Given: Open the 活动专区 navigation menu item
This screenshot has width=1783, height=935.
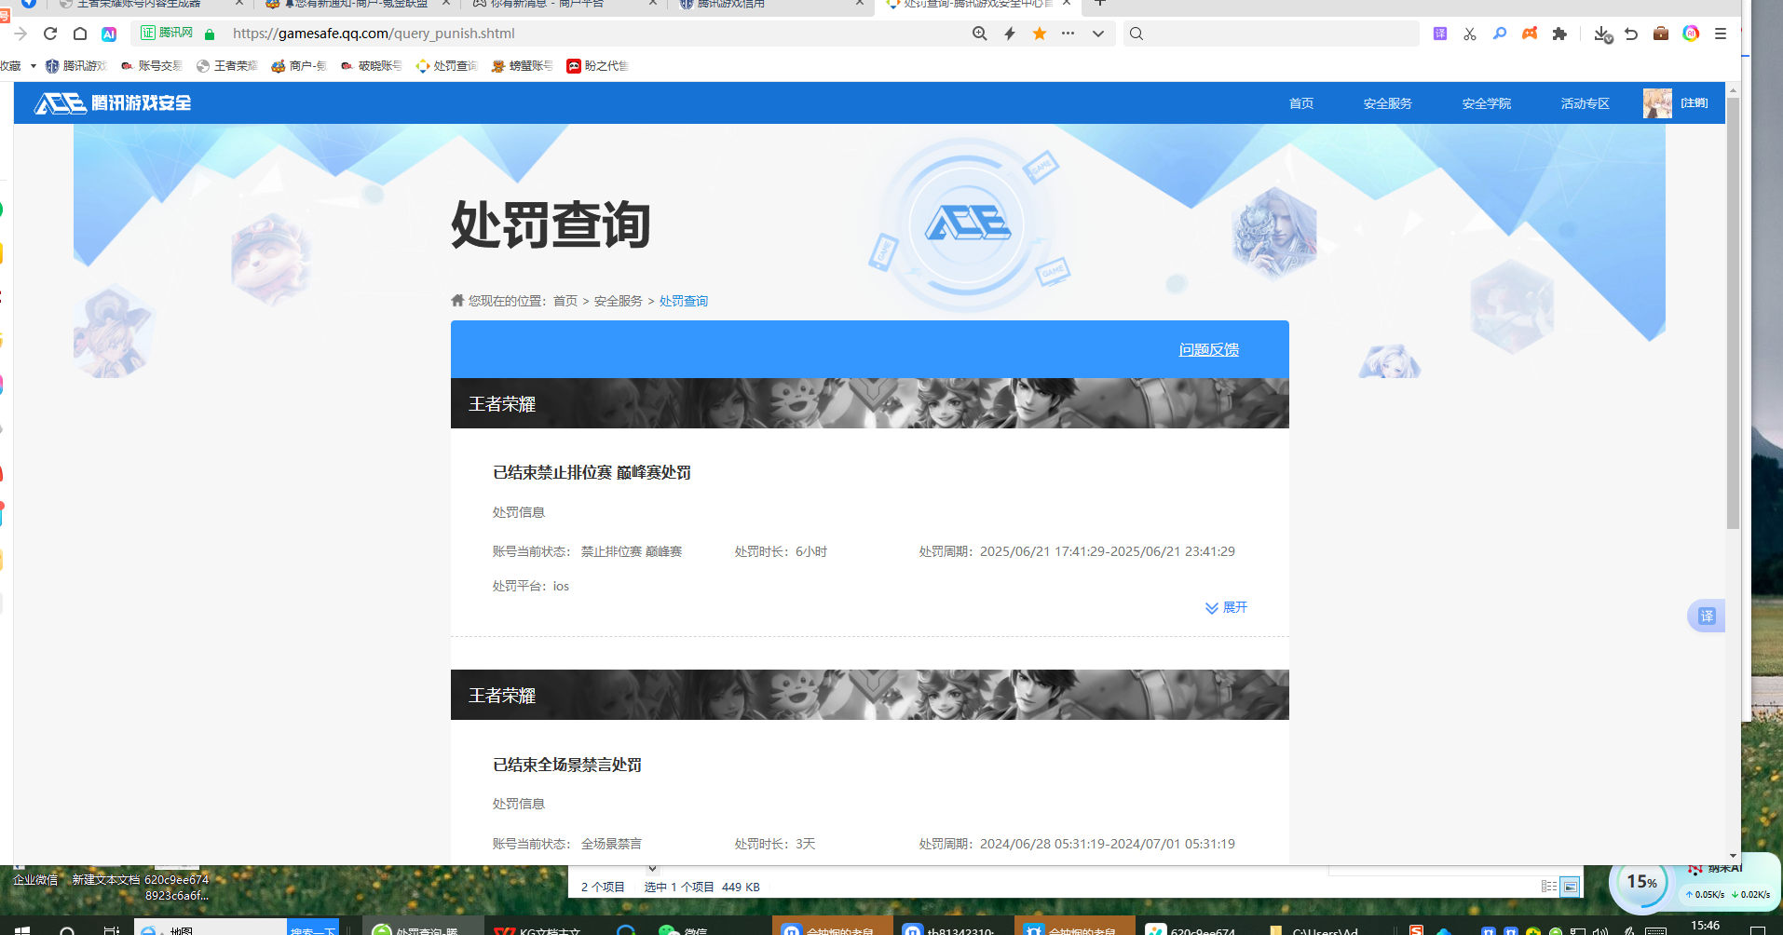Looking at the screenshot, I should click(x=1586, y=103).
